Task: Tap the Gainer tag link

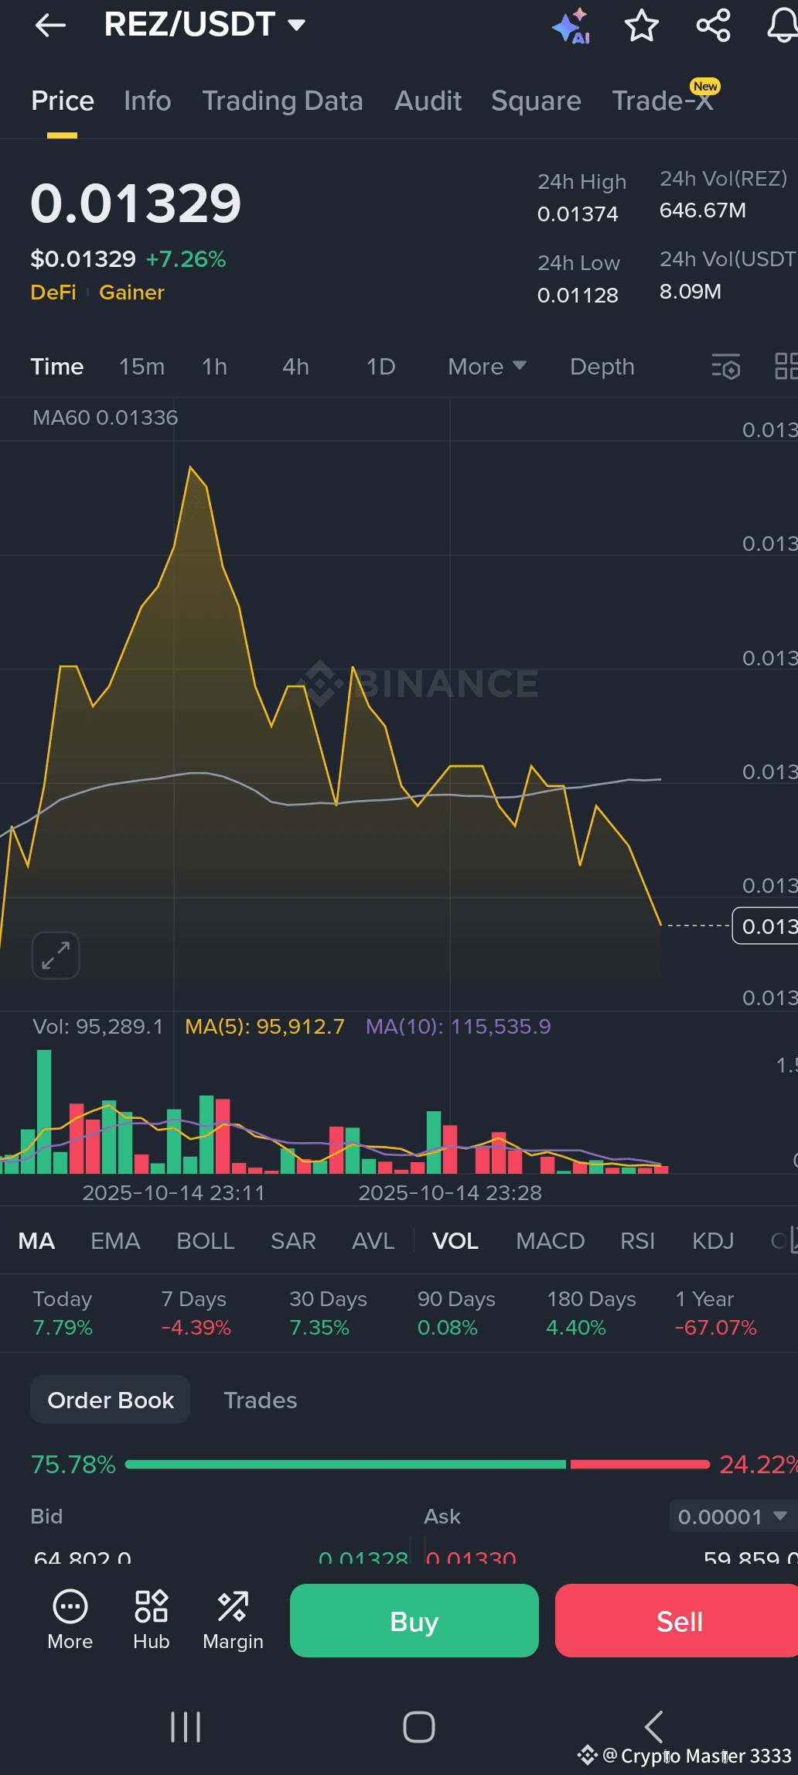Action: coord(131,292)
